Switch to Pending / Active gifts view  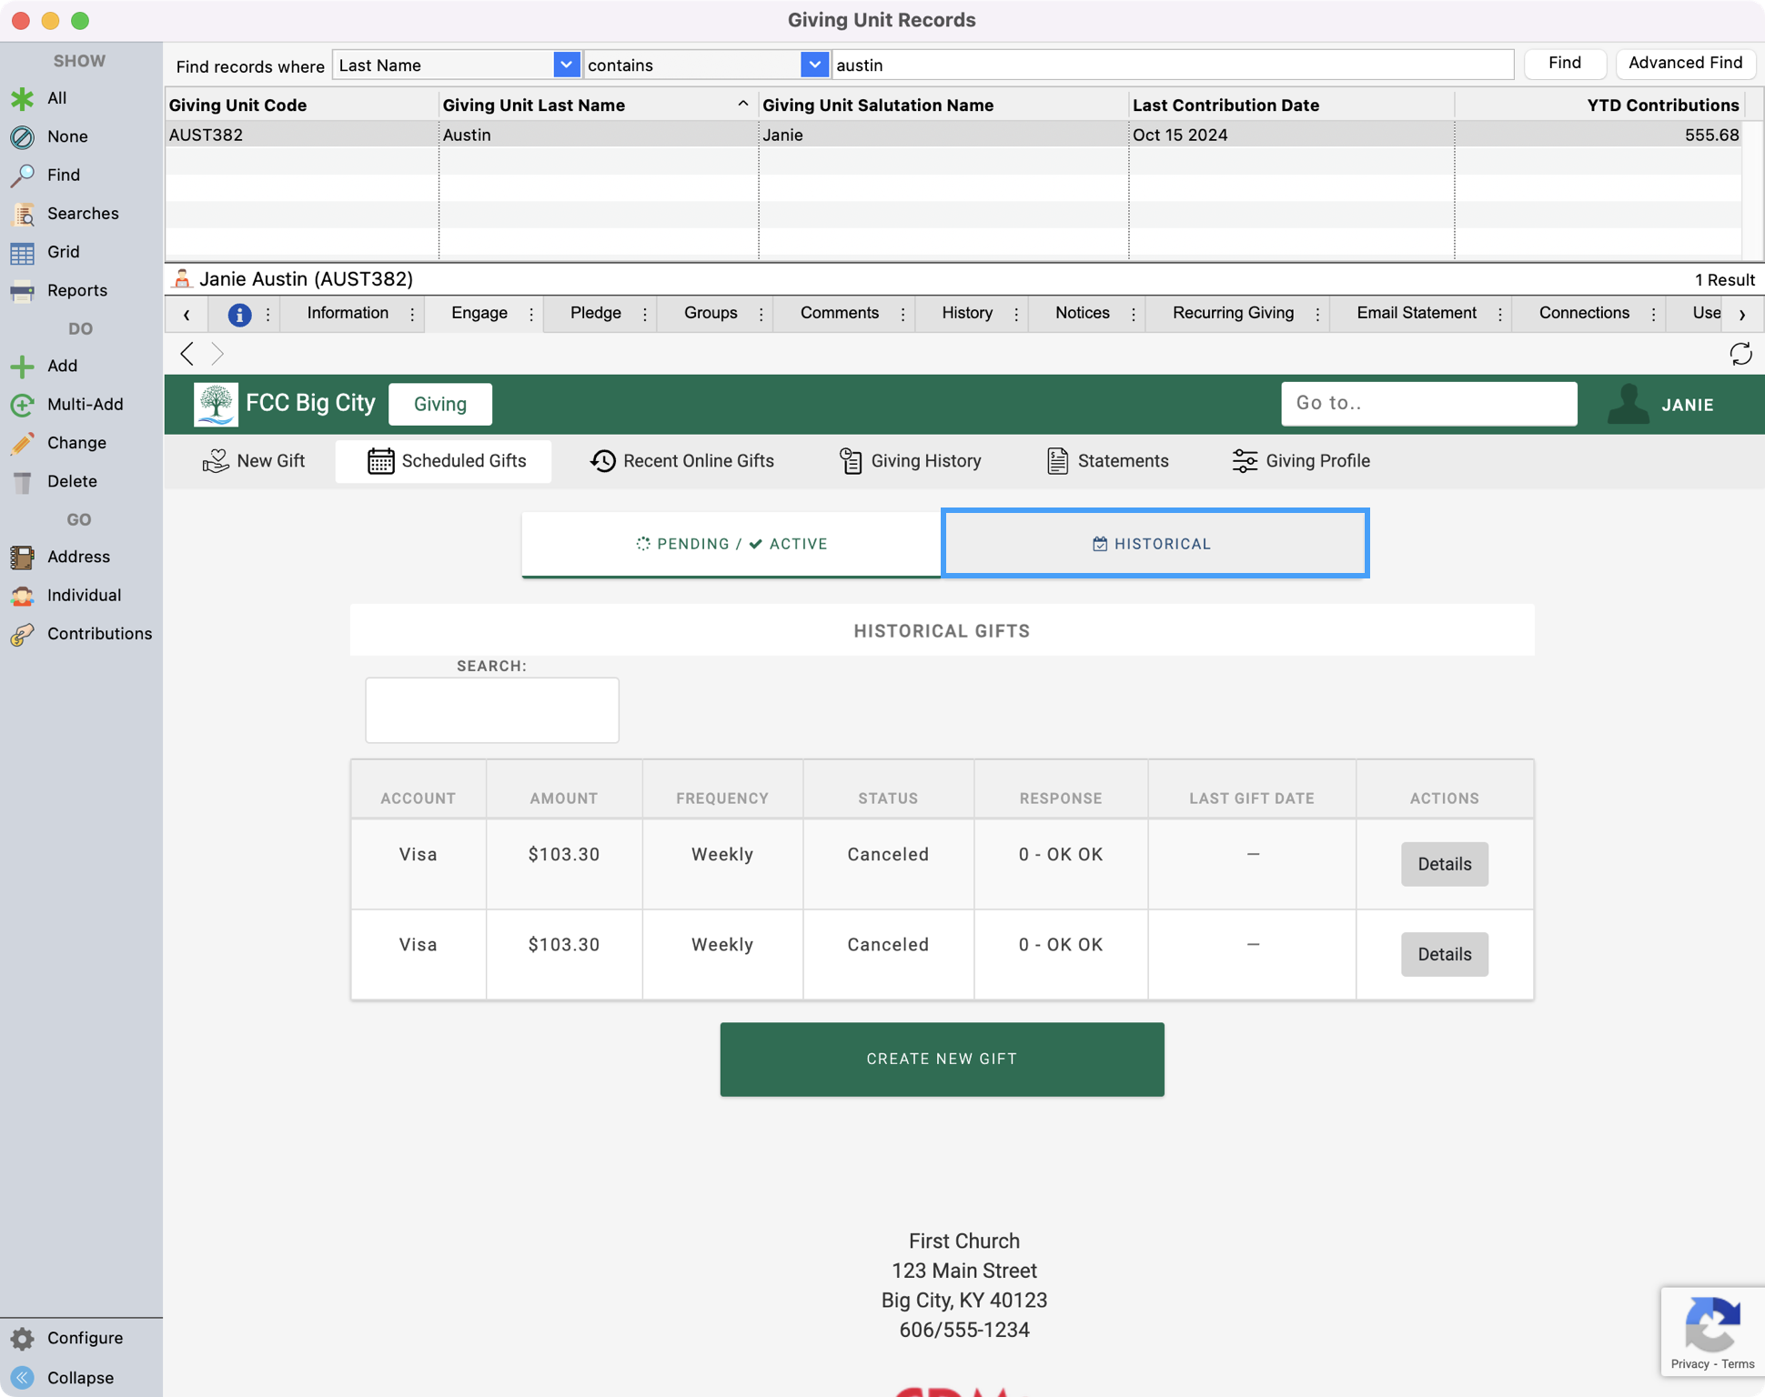coord(731,544)
